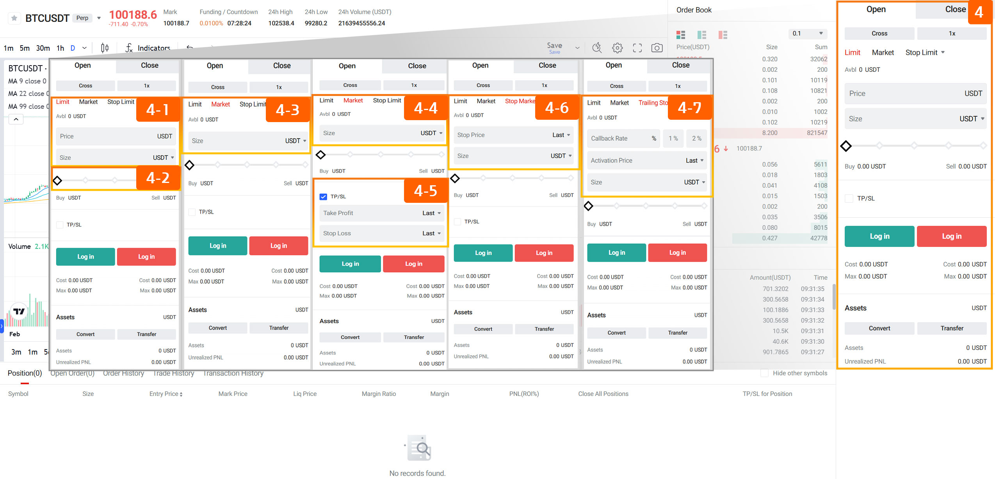Image resolution: width=995 pixels, height=479 pixels.
Task: Take a chart snapshot with camera icon
Action: click(657, 48)
